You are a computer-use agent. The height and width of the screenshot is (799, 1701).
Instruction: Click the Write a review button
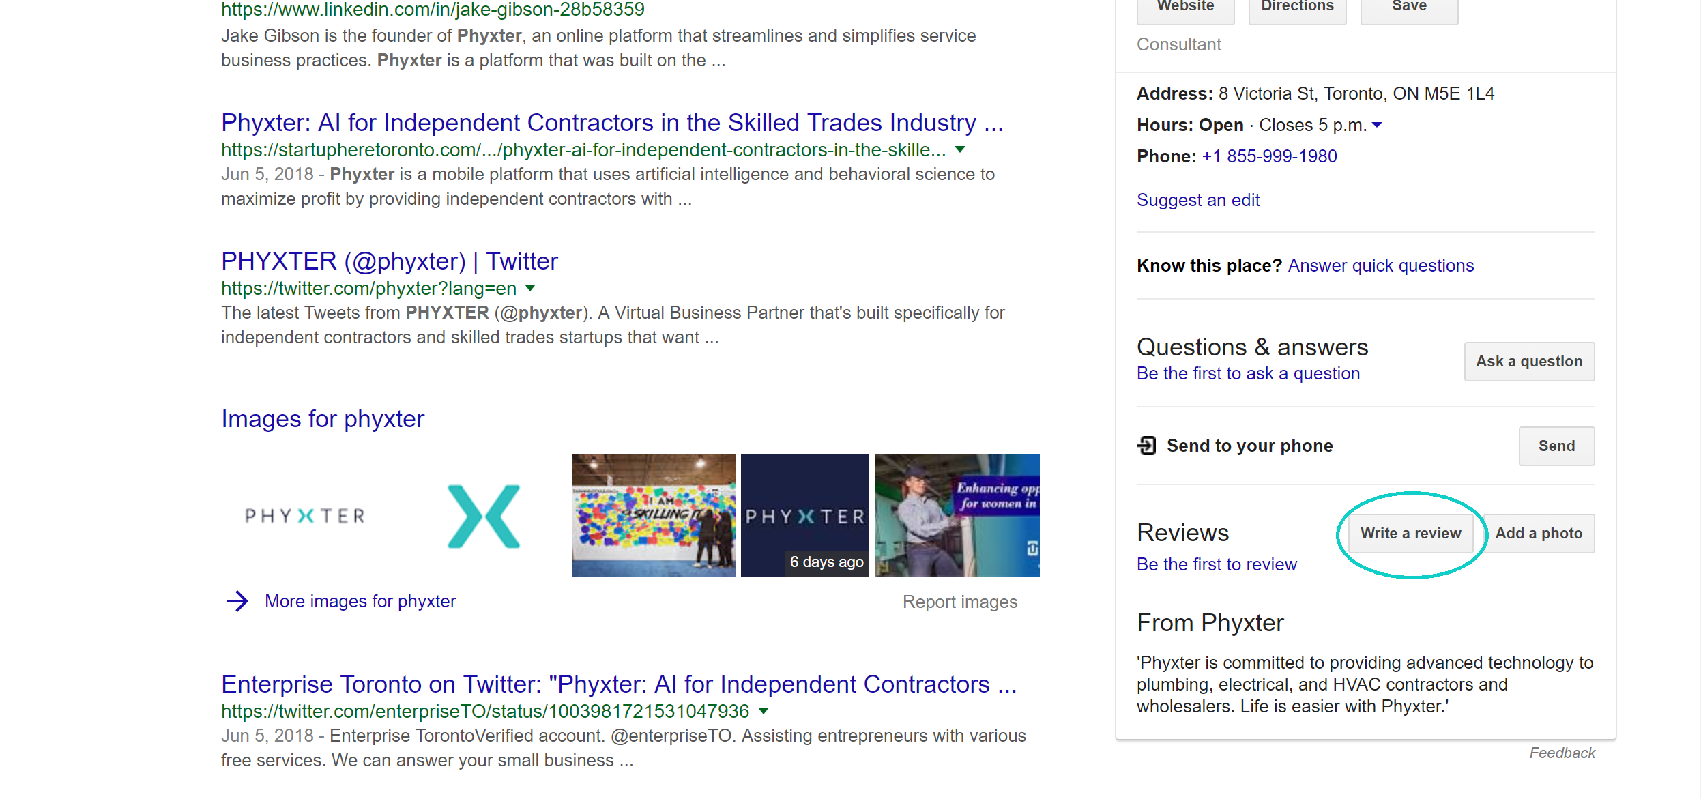1410,534
